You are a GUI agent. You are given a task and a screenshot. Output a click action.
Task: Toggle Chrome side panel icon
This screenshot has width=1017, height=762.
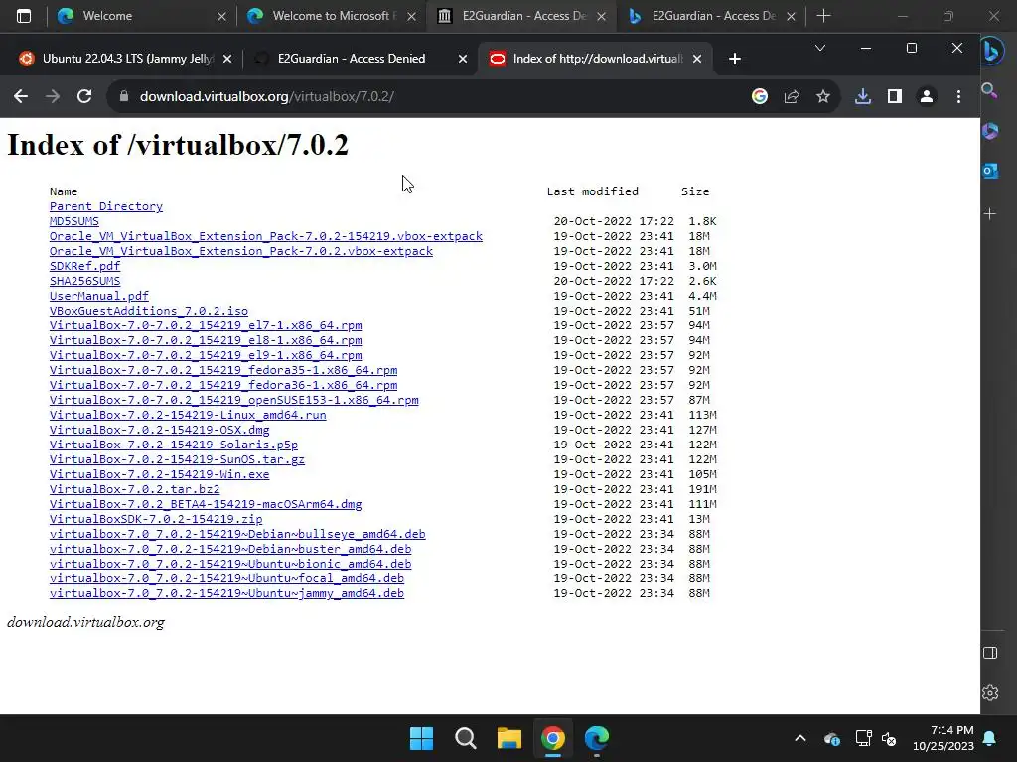895,96
